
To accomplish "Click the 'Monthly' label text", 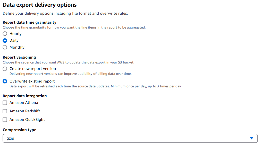I will (x=17, y=47).
